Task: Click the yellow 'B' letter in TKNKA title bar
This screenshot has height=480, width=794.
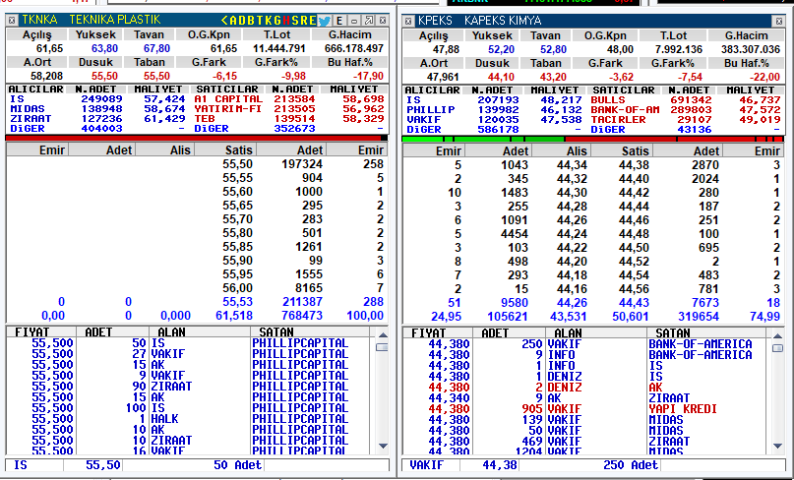Action: tap(251, 21)
